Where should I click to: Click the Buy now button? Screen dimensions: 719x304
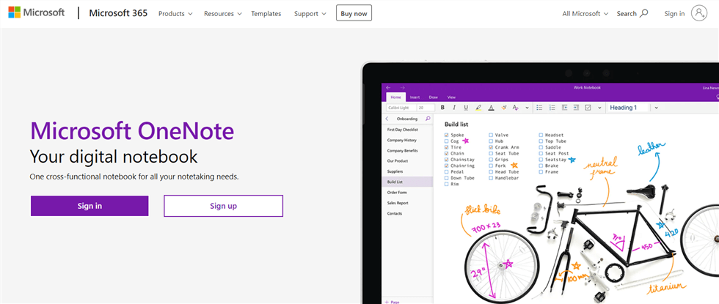point(354,13)
